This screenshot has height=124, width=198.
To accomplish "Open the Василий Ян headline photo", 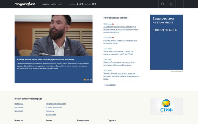I will tap(54, 36).
